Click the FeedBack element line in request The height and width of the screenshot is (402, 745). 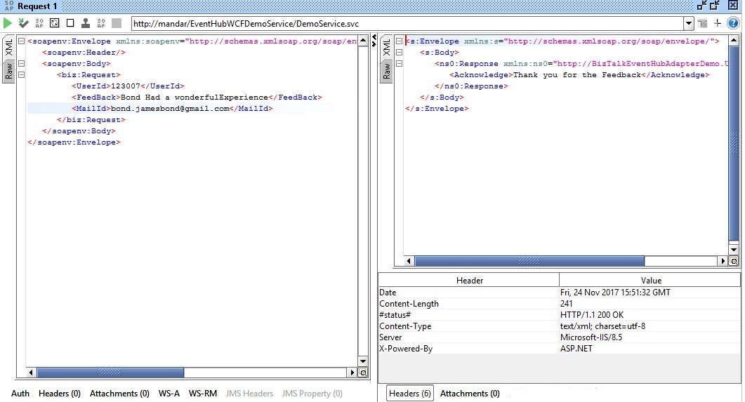point(197,98)
